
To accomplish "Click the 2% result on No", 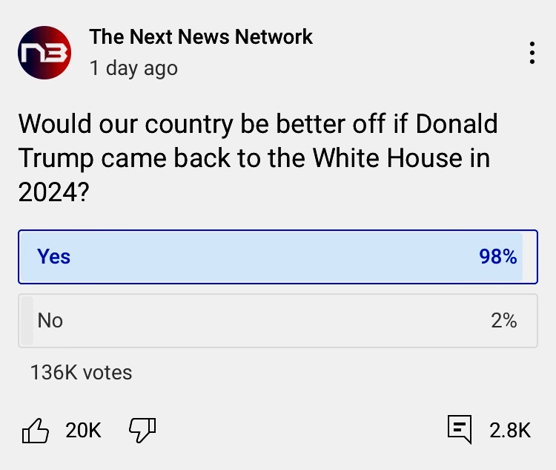I will point(503,321).
